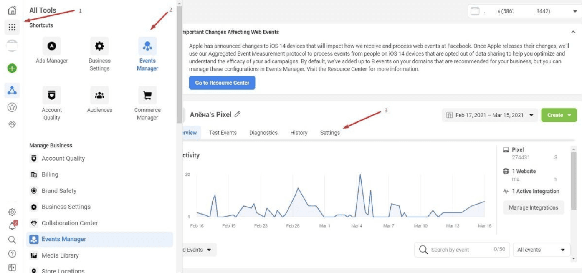
Task: Click the search magnifier in left rail
Action: tap(12, 240)
